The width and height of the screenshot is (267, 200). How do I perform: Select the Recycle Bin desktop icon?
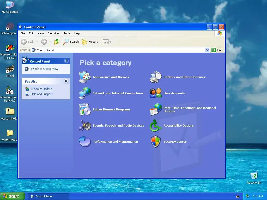(254, 178)
